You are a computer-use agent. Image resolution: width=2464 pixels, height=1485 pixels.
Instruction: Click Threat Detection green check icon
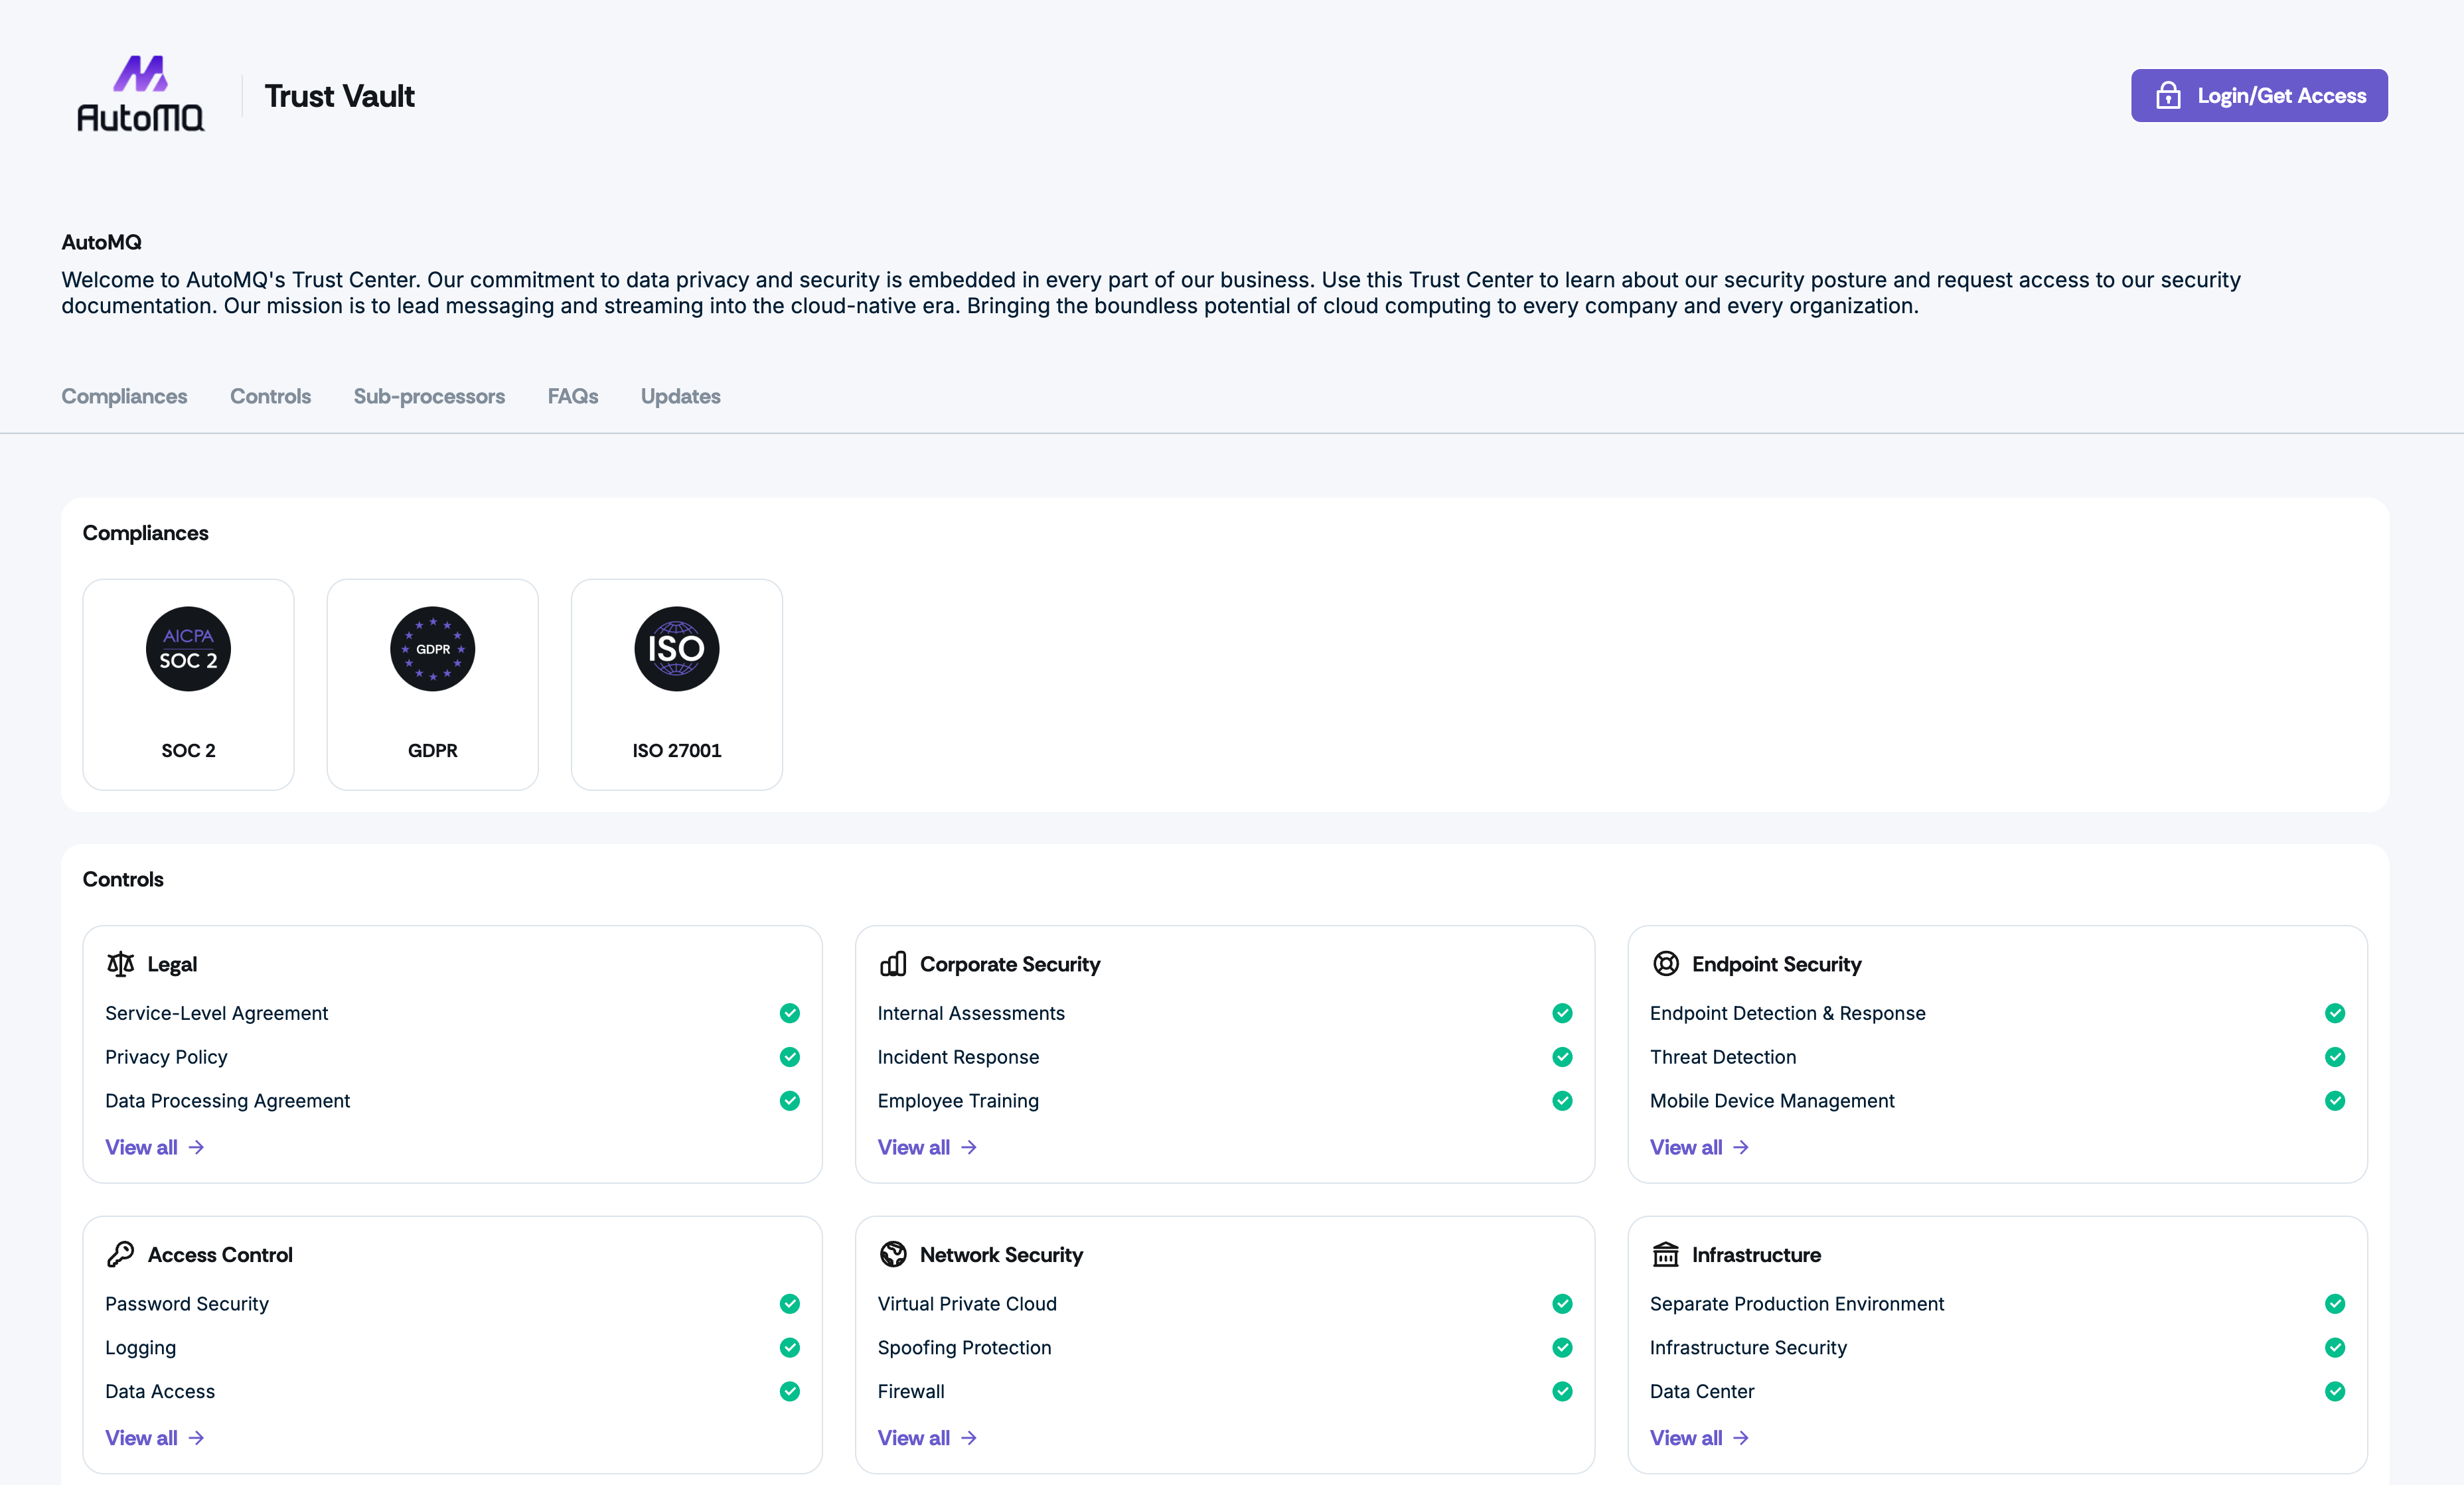2335,1057
